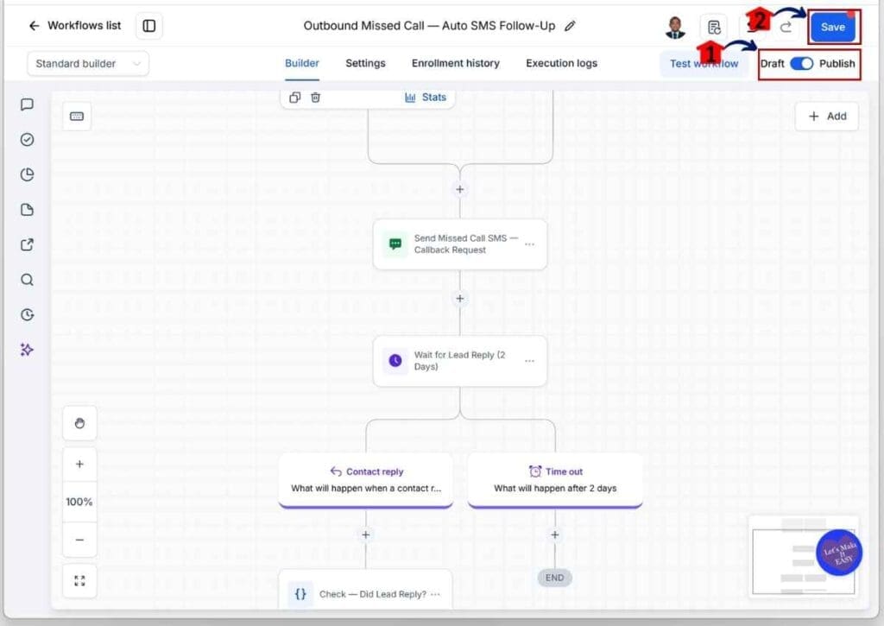Screen dimensions: 884x626
Task: Activate the hand pan tool
Action: coord(79,423)
